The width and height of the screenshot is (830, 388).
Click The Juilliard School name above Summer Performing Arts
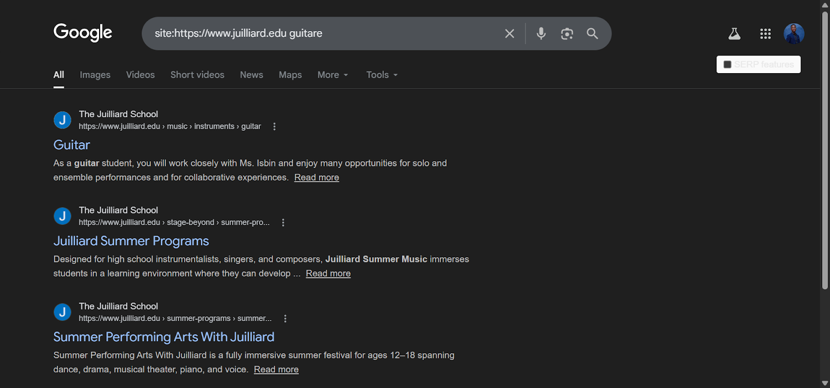(x=118, y=306)
